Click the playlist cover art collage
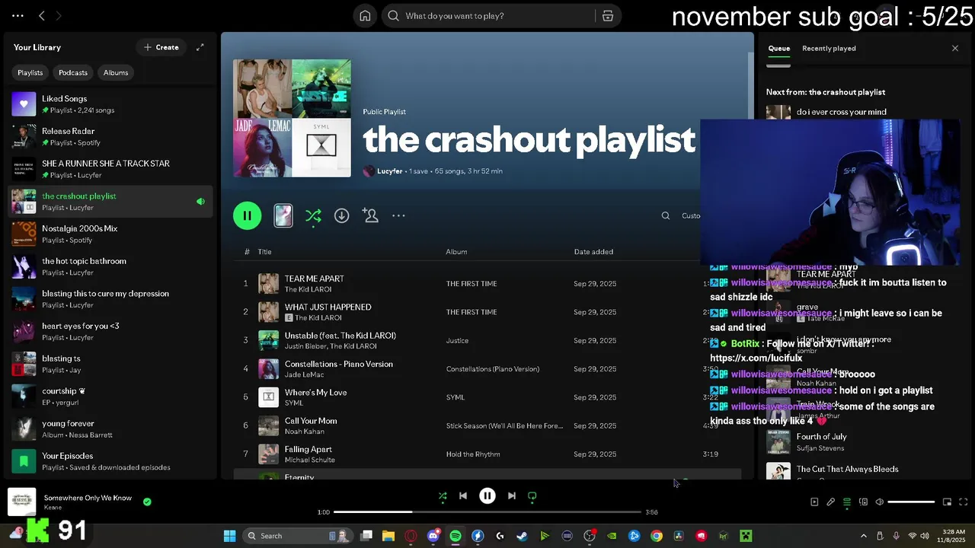This screenshot has height=548, width=975. pos(292,118)
